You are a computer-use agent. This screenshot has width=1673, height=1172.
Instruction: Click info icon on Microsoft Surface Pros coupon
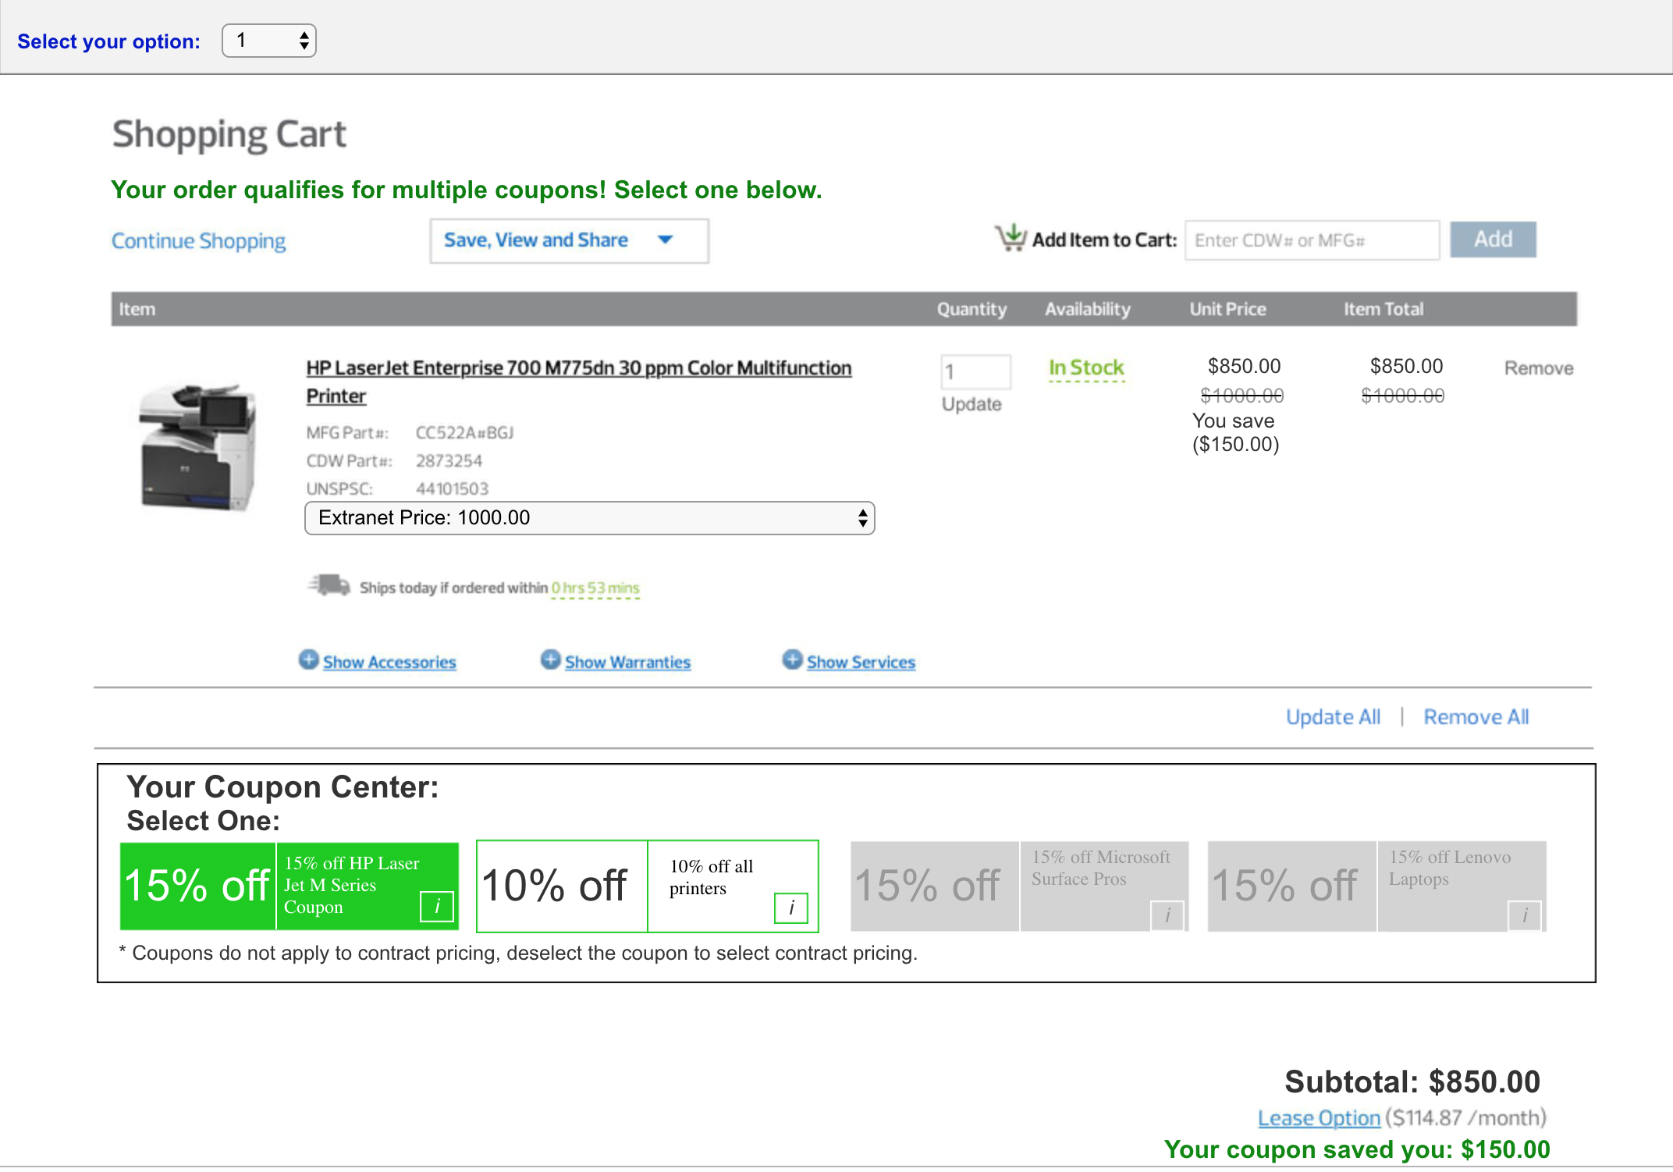[x=1167, y=915]
